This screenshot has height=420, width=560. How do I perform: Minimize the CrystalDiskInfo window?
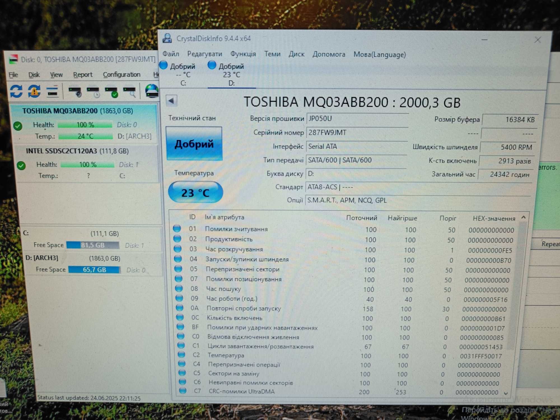tap(484, 40)
